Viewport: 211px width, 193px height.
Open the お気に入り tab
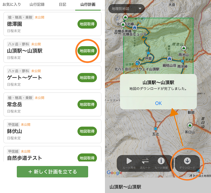[x=12, y=4]
